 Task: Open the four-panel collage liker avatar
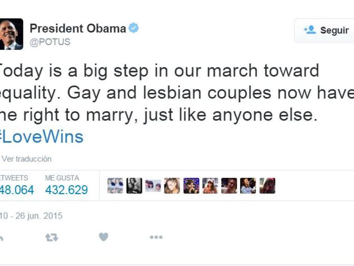[115, 186]
